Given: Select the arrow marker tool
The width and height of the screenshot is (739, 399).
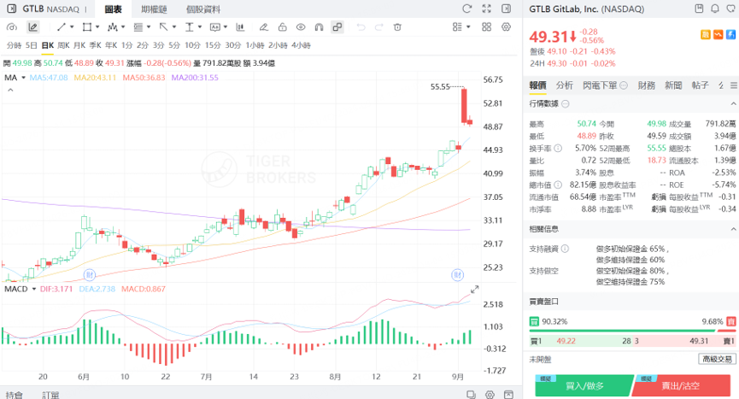Looking at the screenshot, I should pyautogui.click(x=163, y=27).
